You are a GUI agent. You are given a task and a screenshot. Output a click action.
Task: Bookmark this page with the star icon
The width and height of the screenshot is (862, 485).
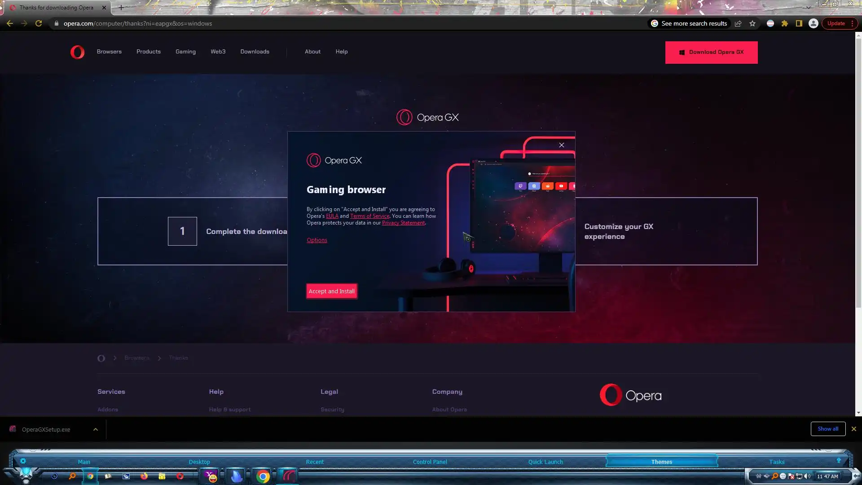(752, 23)
